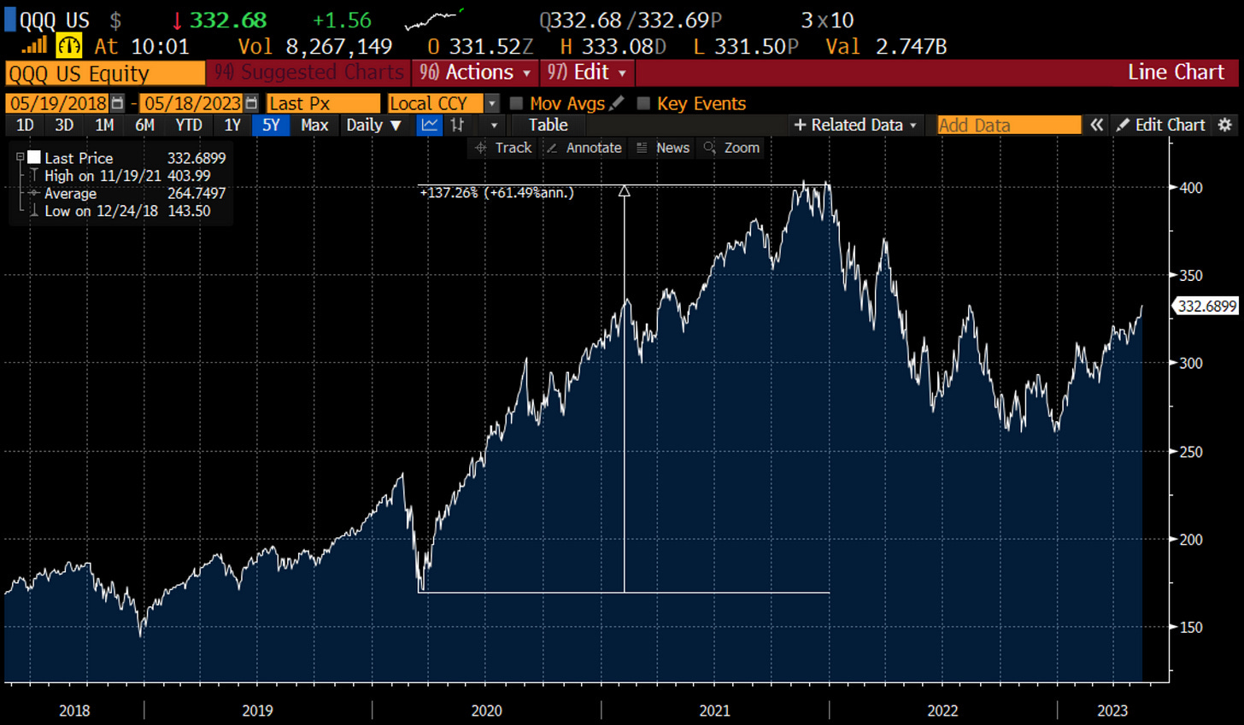
Task: Activate the chart Zoom tool
Action: [x=731, y=148]
